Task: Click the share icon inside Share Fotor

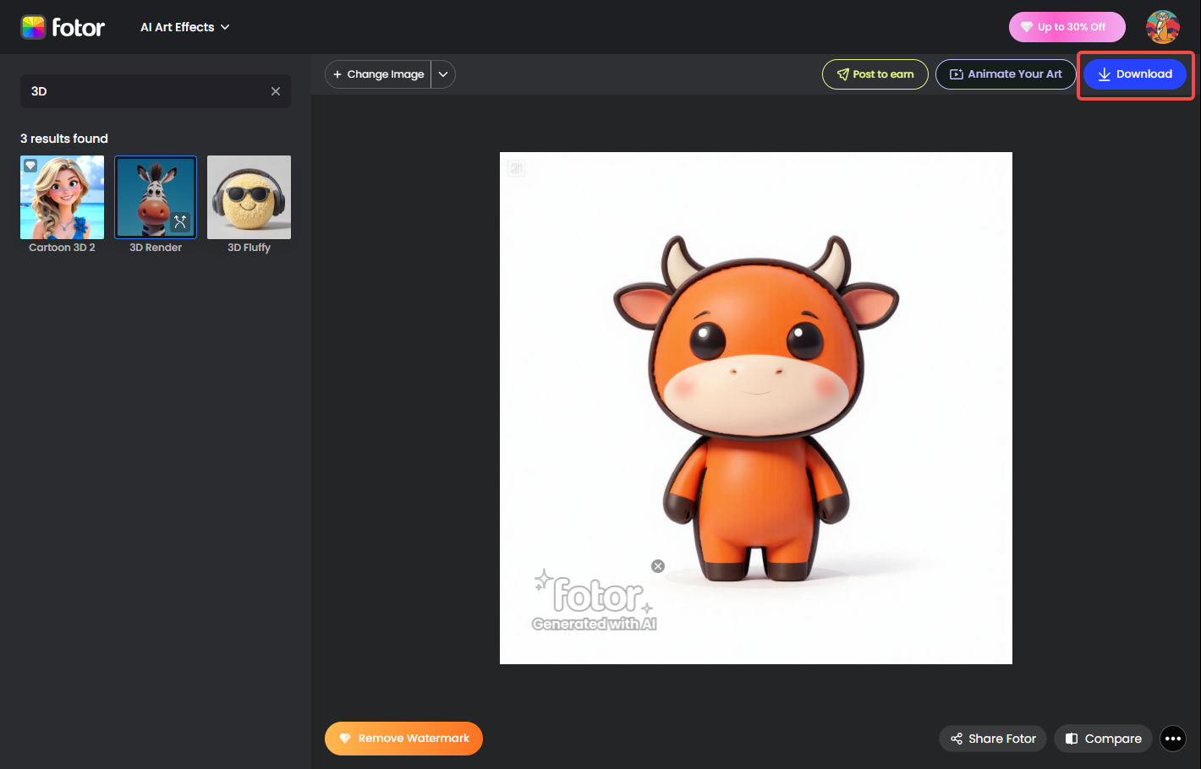Action: pyautogui.click(x=956, y=739)
